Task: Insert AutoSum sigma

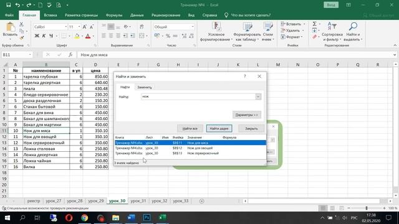Action: pos(314,24)
